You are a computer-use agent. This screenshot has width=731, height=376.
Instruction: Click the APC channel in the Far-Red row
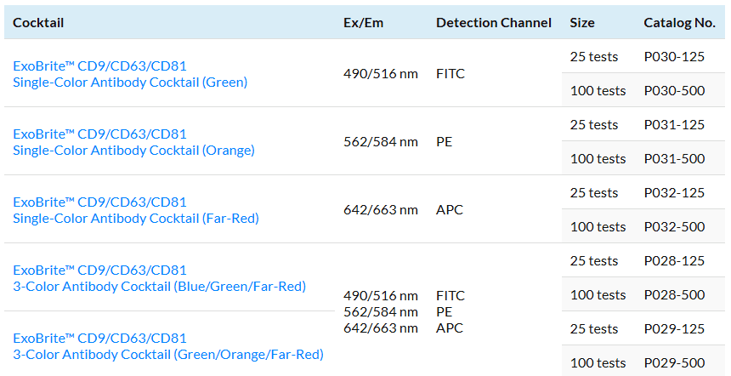[x=450, y=210]
